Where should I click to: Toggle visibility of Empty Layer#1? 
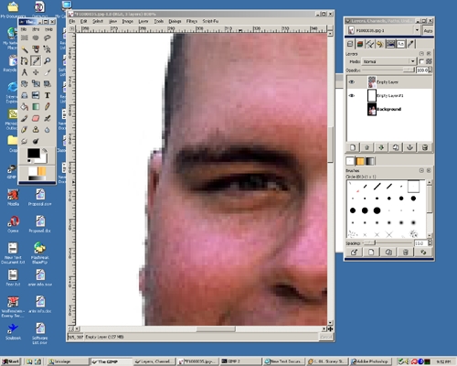(x=351, y=95)
